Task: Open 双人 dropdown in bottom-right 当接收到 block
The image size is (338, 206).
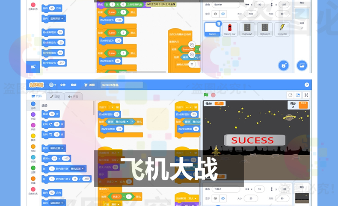Action: tap(192, 198)
